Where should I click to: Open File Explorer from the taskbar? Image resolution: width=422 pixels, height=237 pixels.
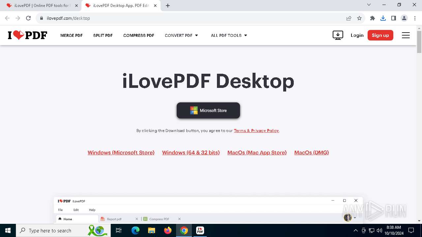tap(152, 230)
